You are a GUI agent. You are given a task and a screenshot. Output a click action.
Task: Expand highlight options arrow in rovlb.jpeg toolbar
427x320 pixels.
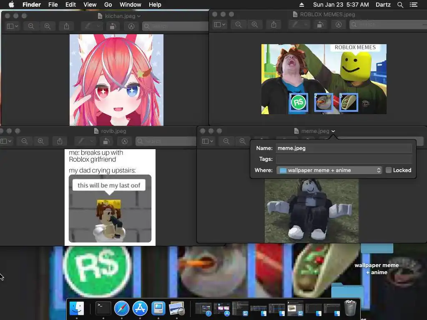coord(91,141)
